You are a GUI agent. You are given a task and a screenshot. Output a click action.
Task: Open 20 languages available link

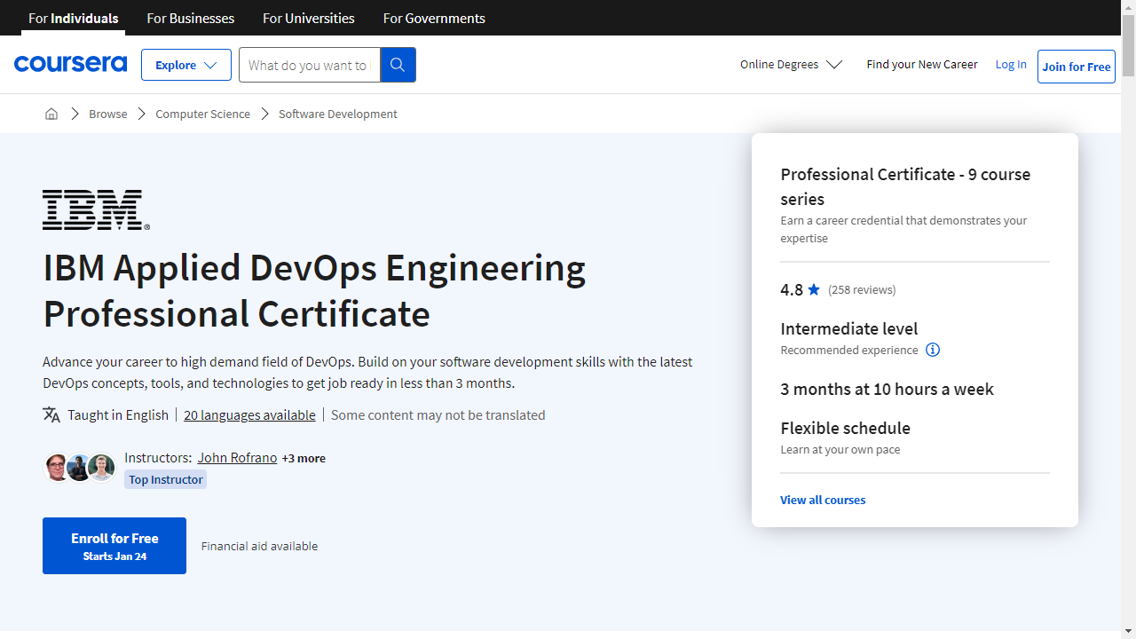[249, 414]
